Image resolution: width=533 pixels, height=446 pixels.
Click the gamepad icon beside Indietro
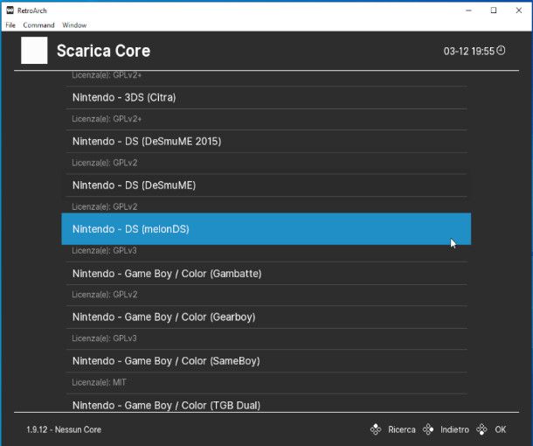[428, 429]
